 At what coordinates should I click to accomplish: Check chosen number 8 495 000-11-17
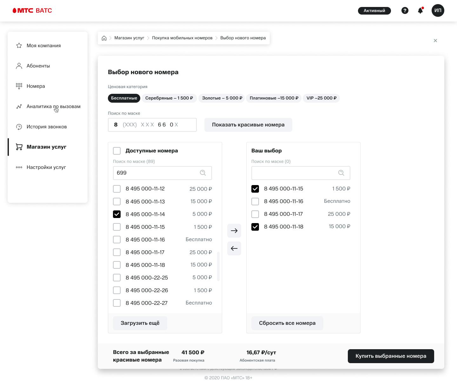[x=255, y=214]
